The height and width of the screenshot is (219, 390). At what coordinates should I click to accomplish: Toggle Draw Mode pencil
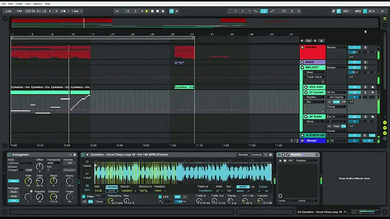(x=334, y=11)
